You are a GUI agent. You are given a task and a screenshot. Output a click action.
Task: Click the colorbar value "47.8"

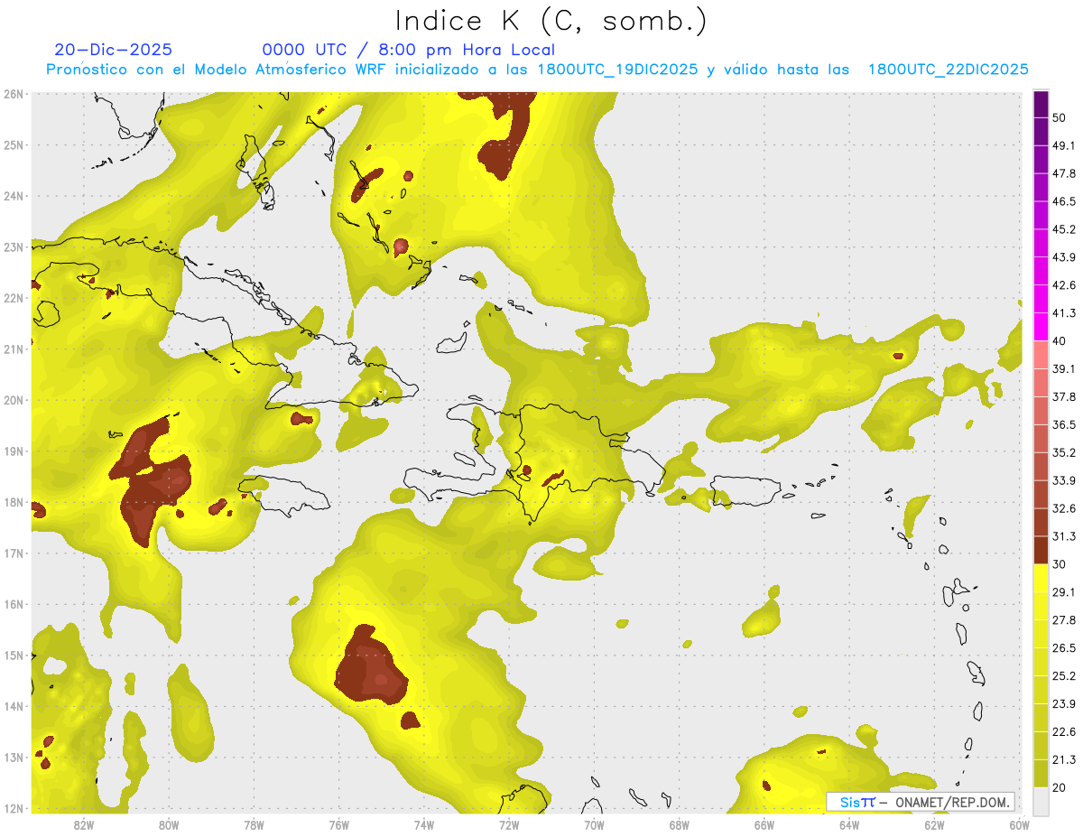(1064, 173)
